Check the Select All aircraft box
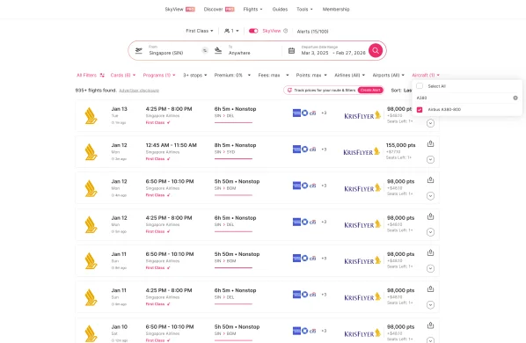This screenshot has height=343, width=526. [420, 86]
